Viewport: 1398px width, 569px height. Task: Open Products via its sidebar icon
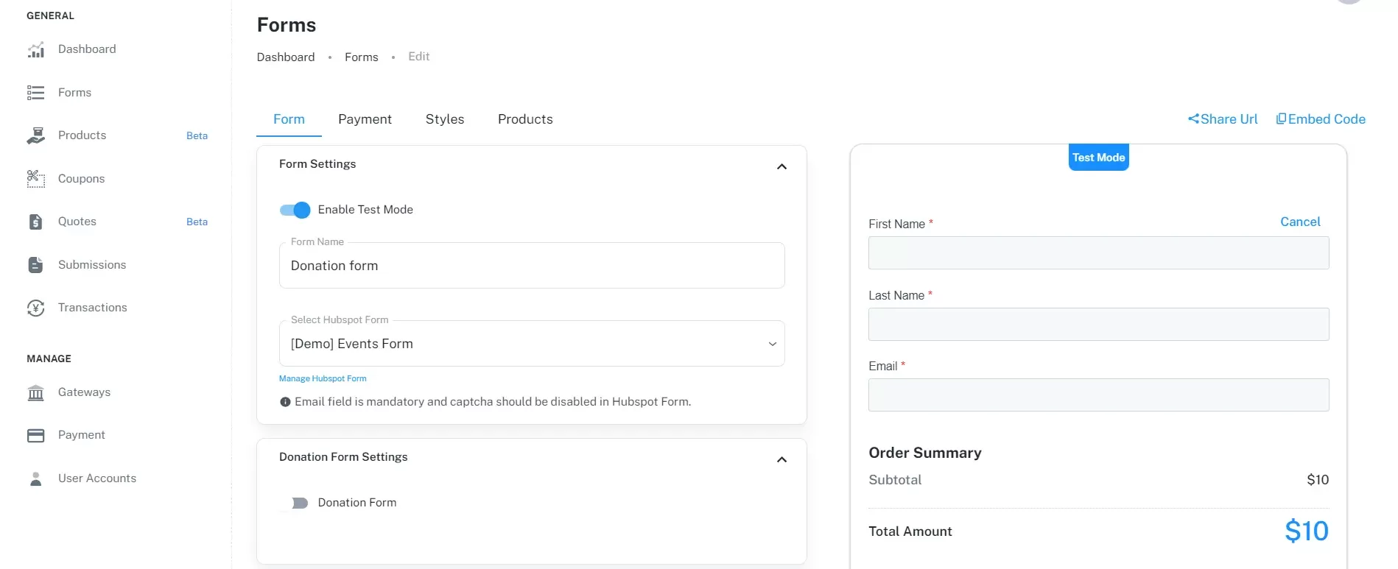coord(35,135)
